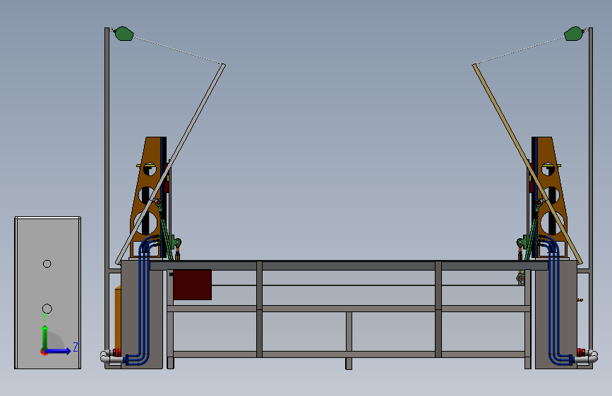
Task: Pick the green clamp beside left tower base
Action: click(x=176, y=243)
